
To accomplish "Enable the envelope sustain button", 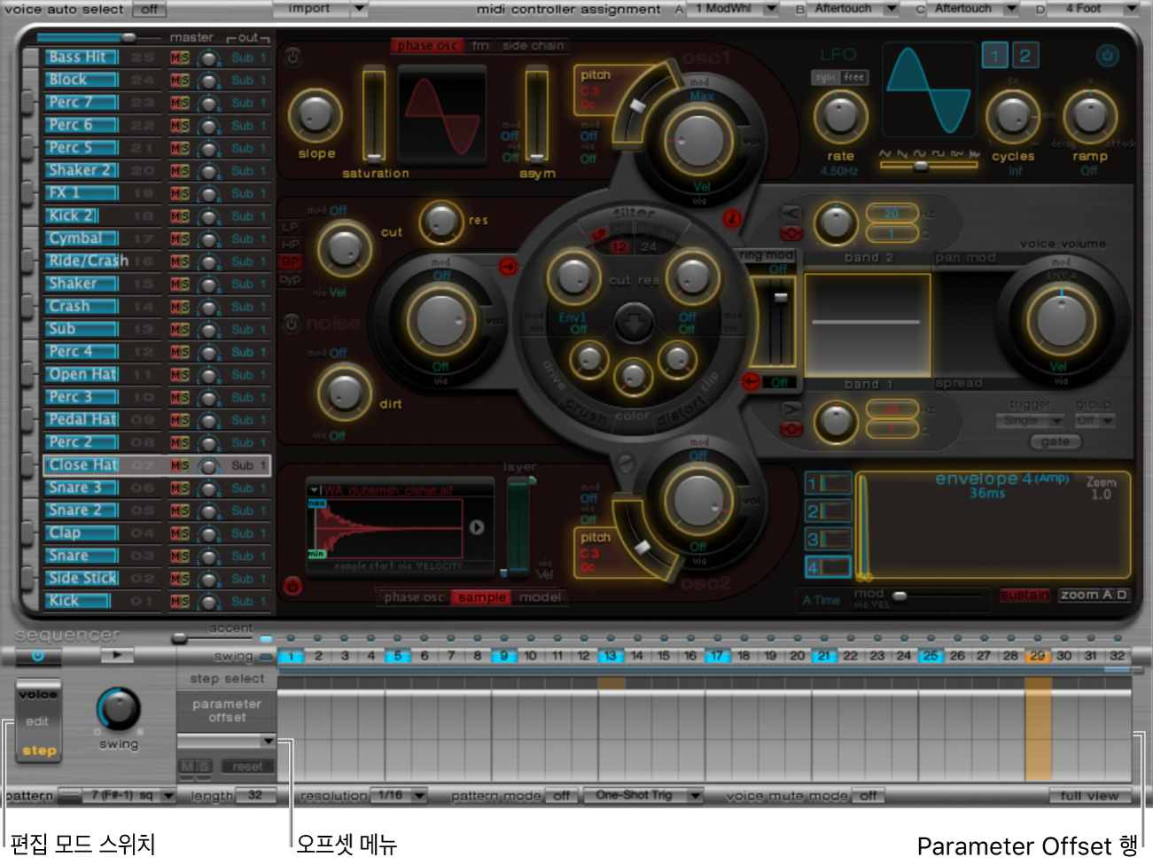I will pos(1024,595).
